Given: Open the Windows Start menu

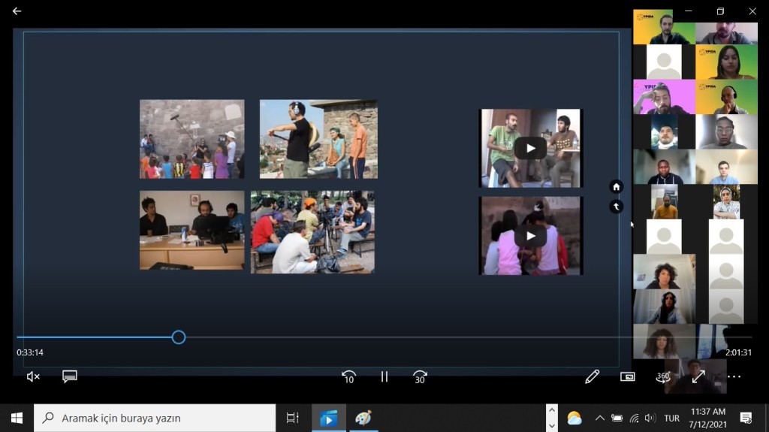Looking at the screenshot, I should pyautogui.click(x=17, y=418).
